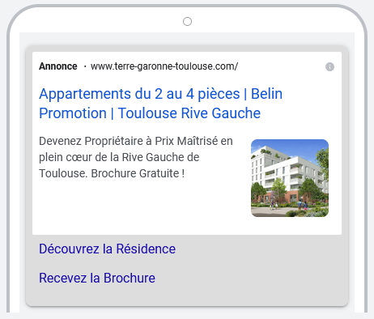The width and height of the screenshot is (374, 319).
Task: Click 'Promotion' in the ad headline
Action: click(73, 113)
